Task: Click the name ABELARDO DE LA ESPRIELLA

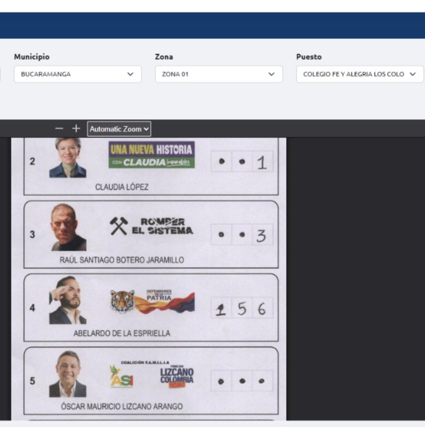Action: (122, 333)
